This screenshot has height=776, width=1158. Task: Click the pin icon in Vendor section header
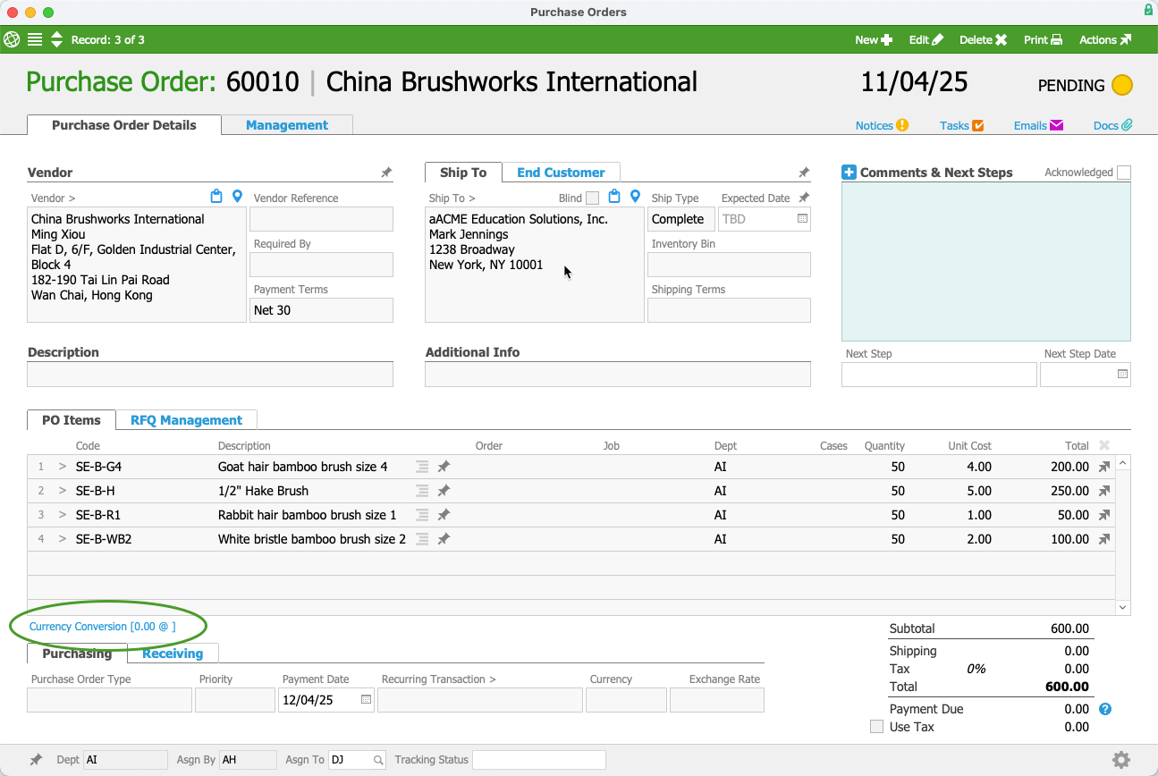pos(386,173)
